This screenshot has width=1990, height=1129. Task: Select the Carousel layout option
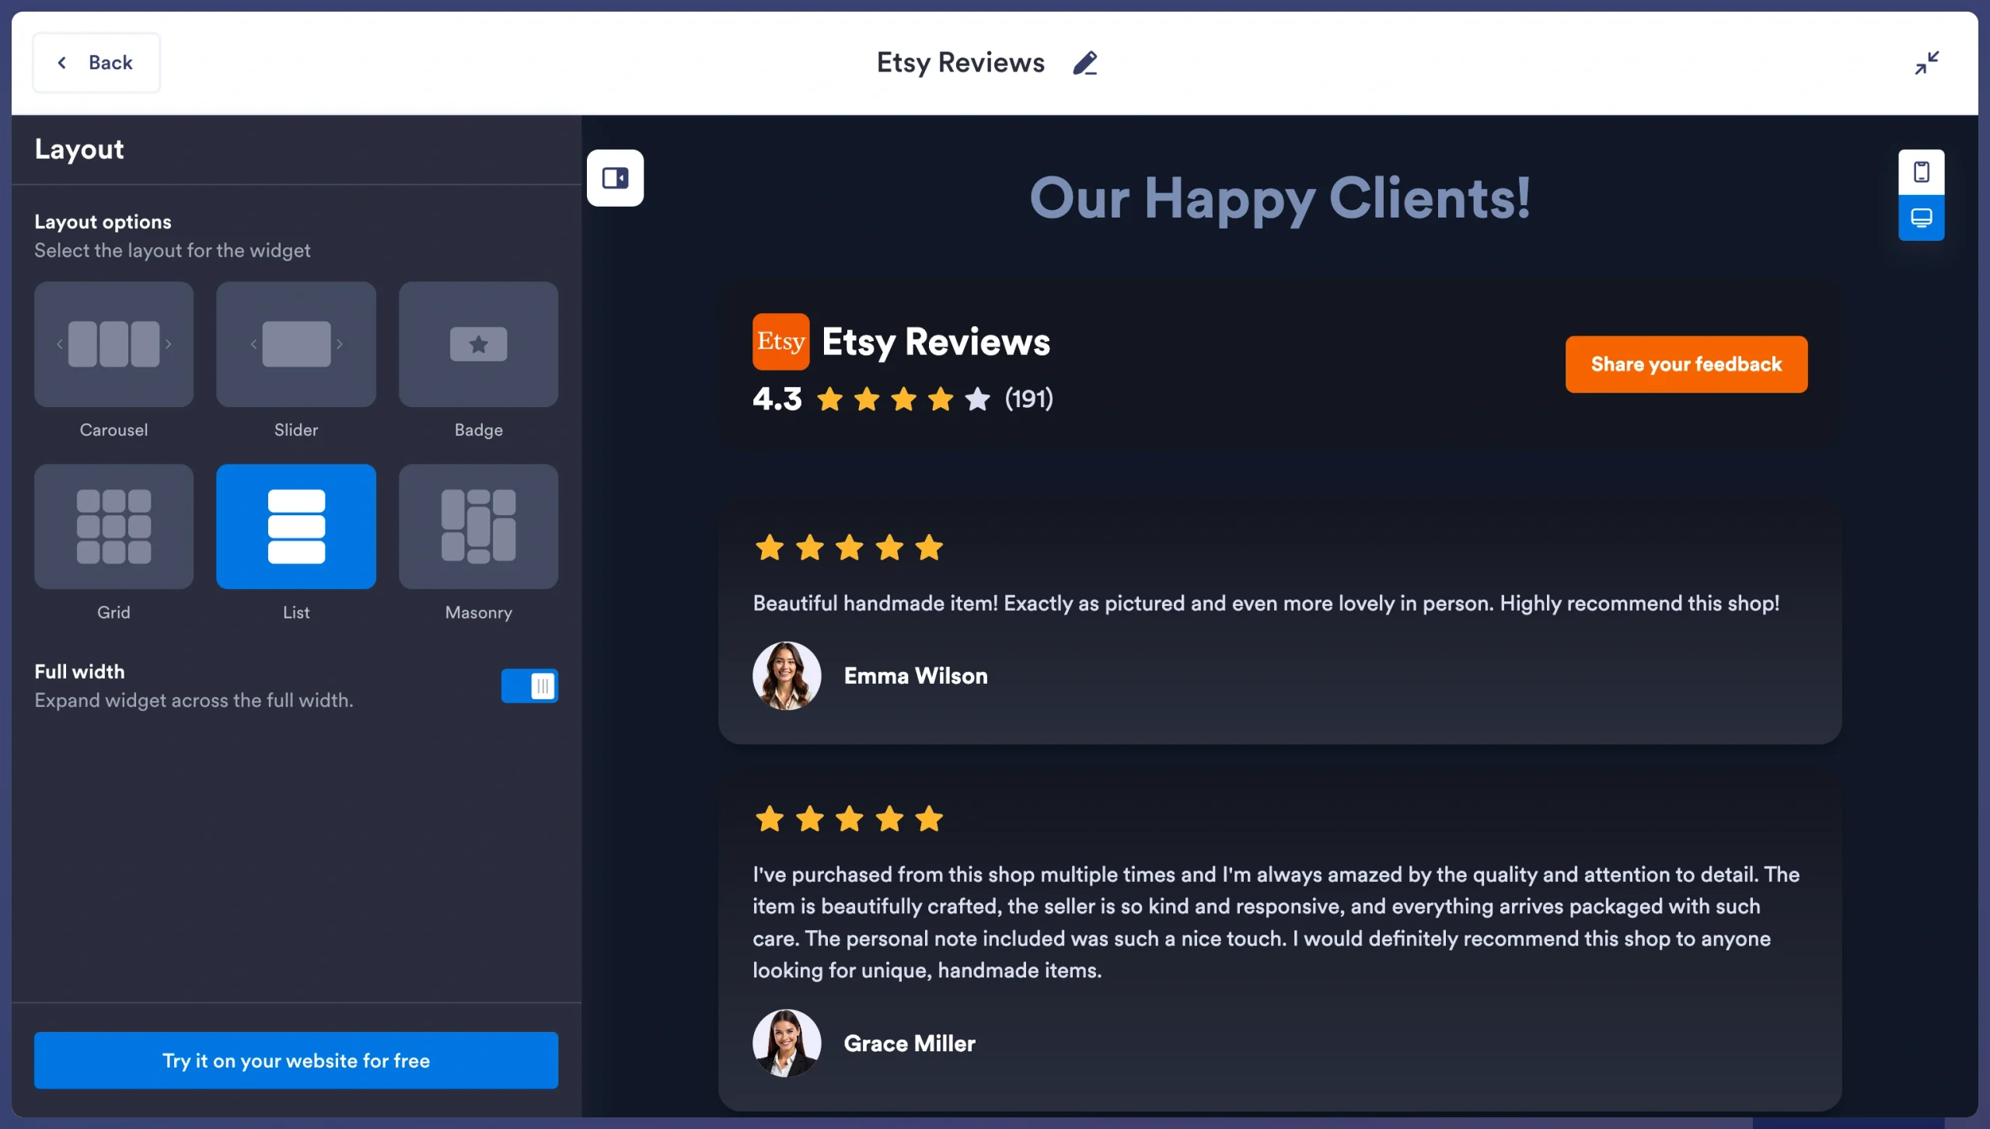point(113,343)
